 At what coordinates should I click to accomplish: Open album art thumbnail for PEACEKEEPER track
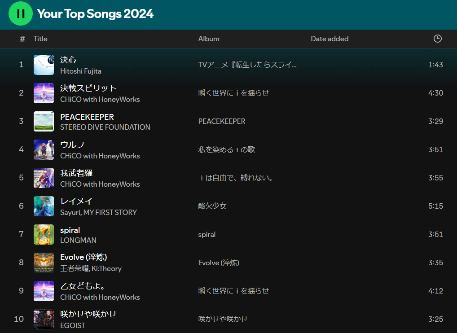click(44, 121)
